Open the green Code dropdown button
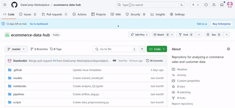 coord(157,49)
